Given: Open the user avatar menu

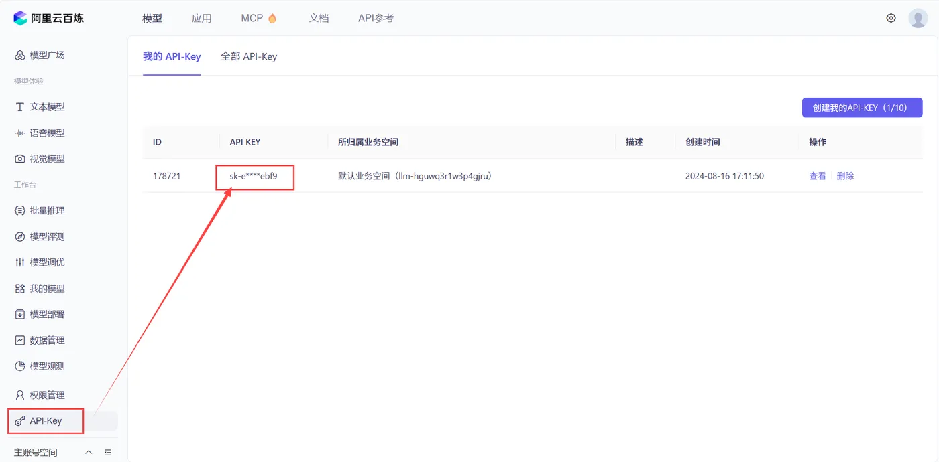Looking at the screenshot, I should coord(918,18).
